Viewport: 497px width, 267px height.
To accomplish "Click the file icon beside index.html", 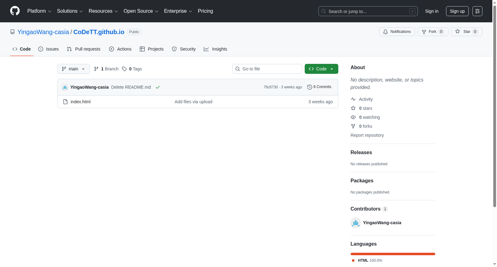I will [x=65, y=102].
